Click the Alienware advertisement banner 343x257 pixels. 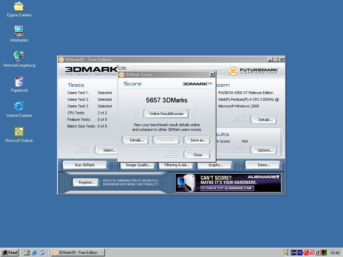pyautogui.click(x=228, y=183)
